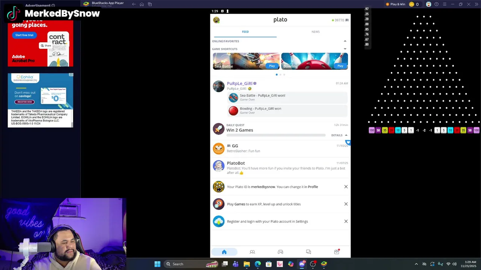Open File Explorer from taskbar
The image size is (481, 270).
tap(247, 264)
